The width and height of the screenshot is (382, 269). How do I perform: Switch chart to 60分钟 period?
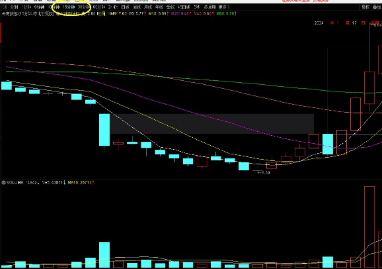(99, 7)
